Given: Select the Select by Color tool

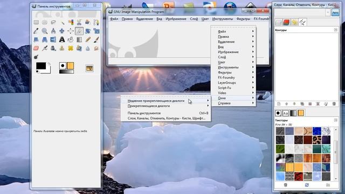Looking at the screenshot, I should tap(71, 22).
